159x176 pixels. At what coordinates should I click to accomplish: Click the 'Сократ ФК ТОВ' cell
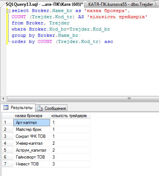(32, 136)
